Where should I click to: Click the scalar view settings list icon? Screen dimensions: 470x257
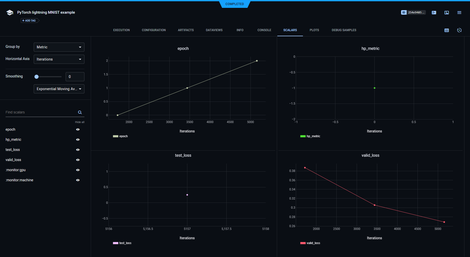447,30
